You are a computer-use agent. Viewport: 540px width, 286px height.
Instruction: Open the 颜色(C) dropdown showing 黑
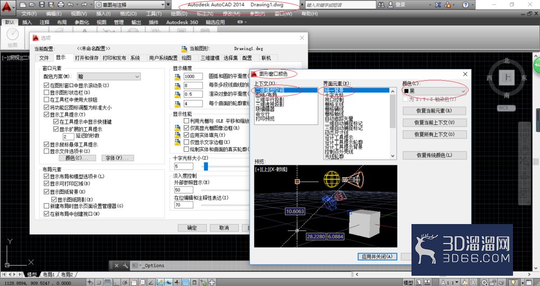click(x=435, y=91)
